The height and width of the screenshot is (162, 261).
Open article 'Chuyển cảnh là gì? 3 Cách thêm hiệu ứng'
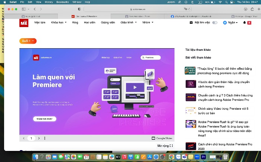click(x=225, y=97)
